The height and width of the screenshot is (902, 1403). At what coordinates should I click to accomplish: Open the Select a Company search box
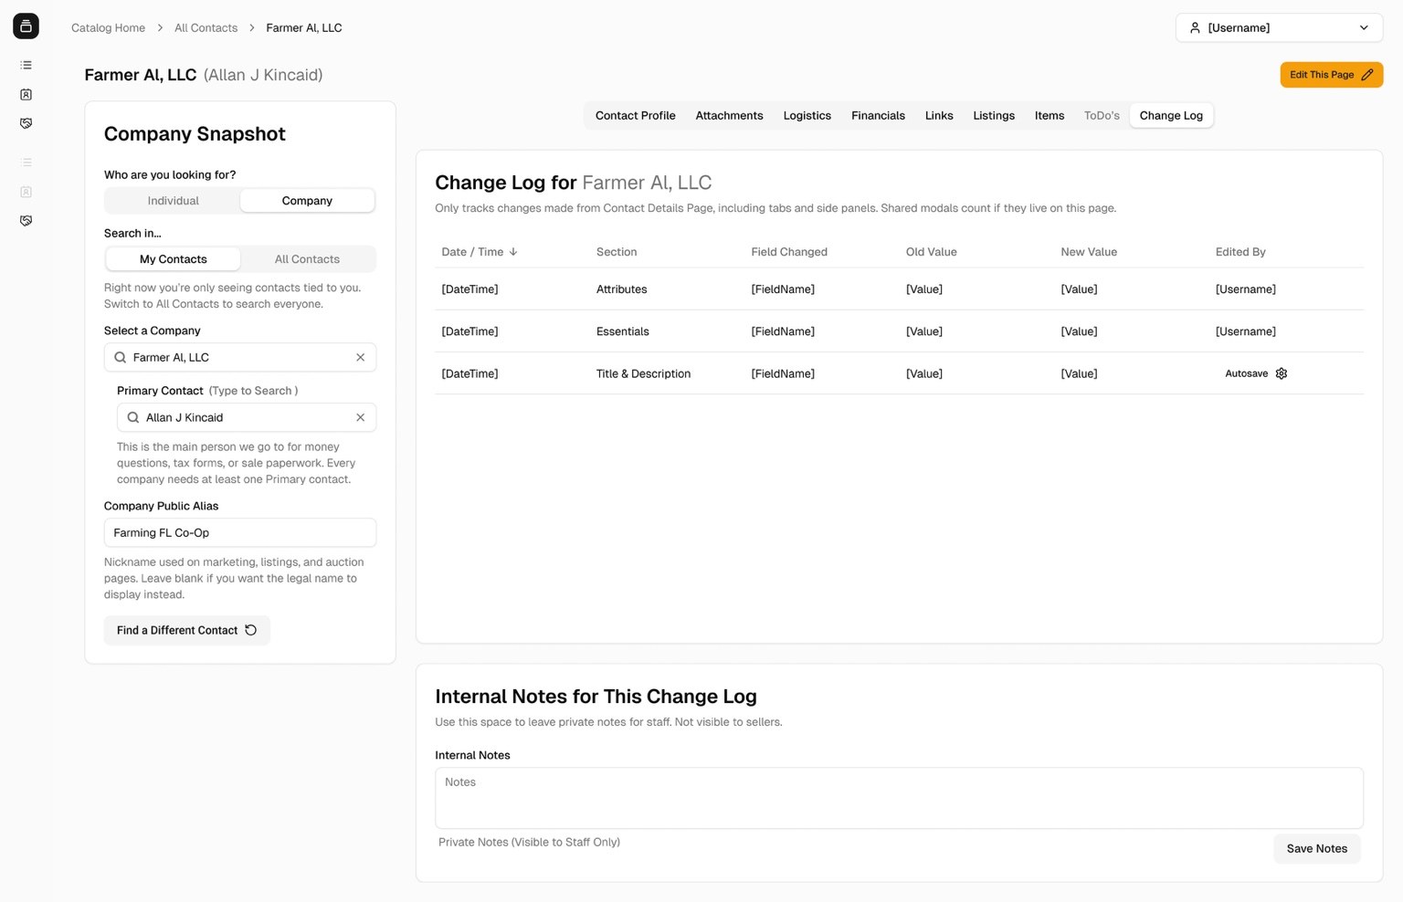pyautogui.click(x=237, y=357)
